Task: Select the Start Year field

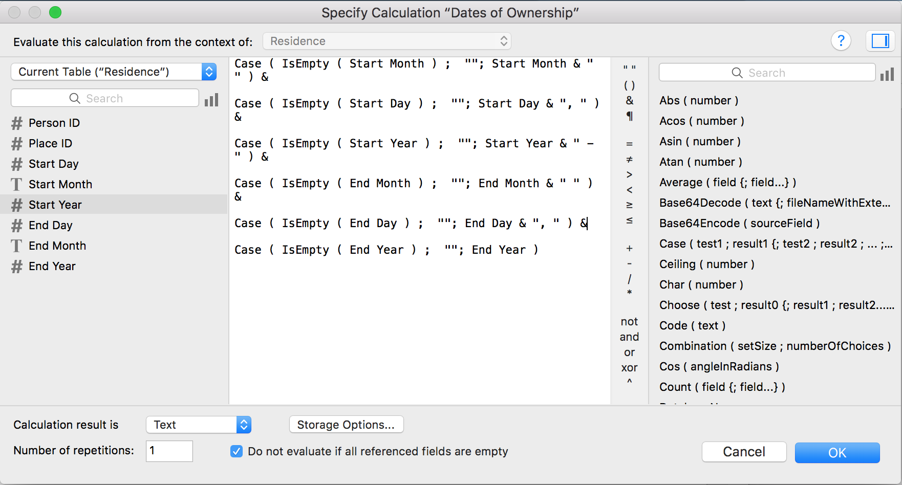Action: [x=114, y=205]
